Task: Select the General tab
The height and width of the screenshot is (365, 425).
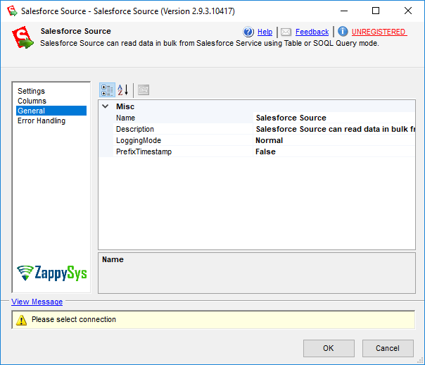Action: coord(51,111)
